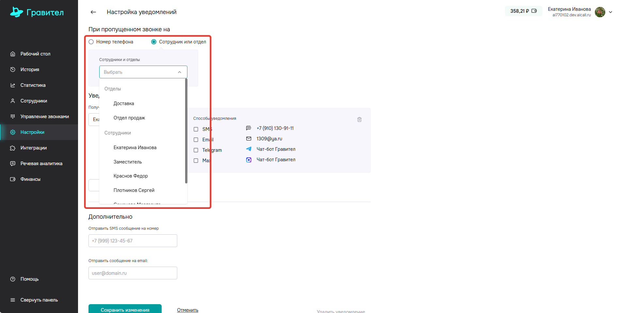Viewport: 619px width, 313px height.
Task: Enable the SMS notification checkbox
Action: 196,129
